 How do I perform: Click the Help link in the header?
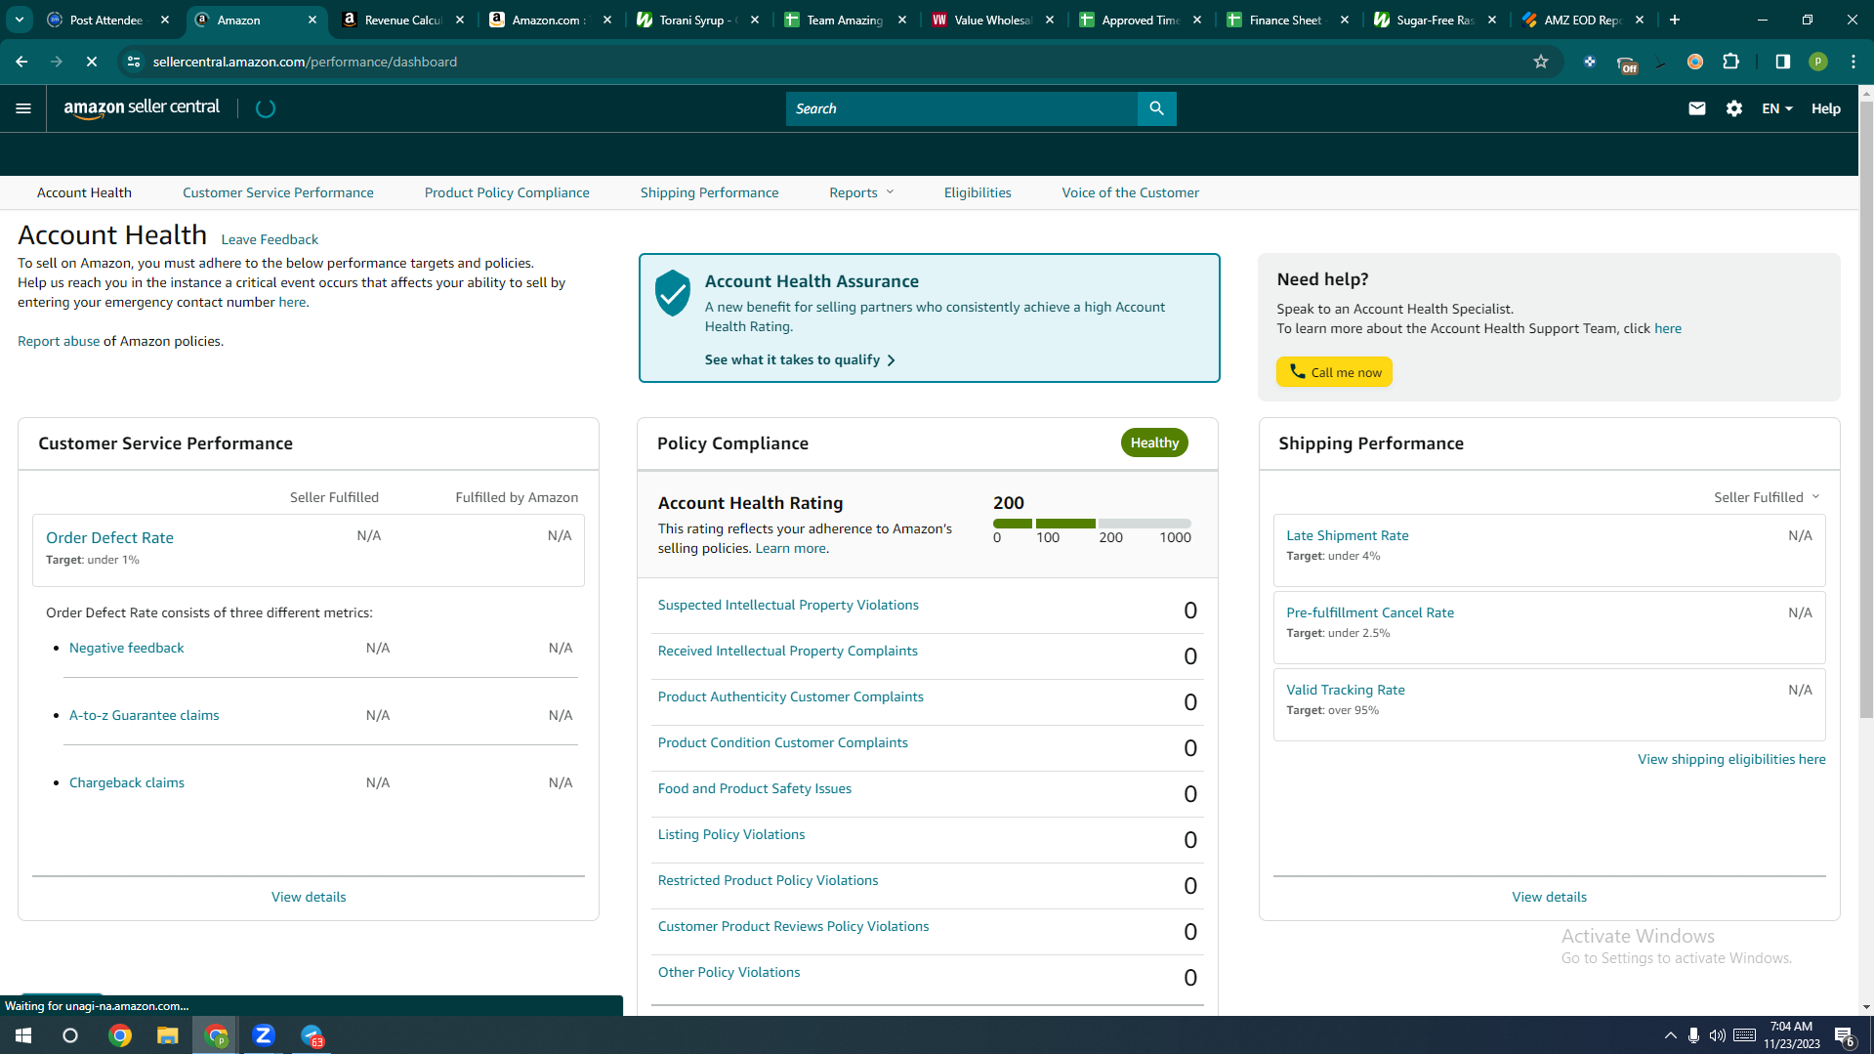[1826, 108]
